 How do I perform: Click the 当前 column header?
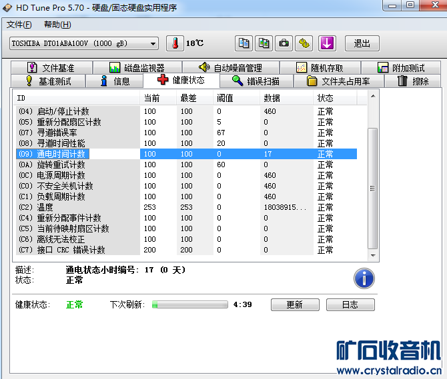[158, 98]
